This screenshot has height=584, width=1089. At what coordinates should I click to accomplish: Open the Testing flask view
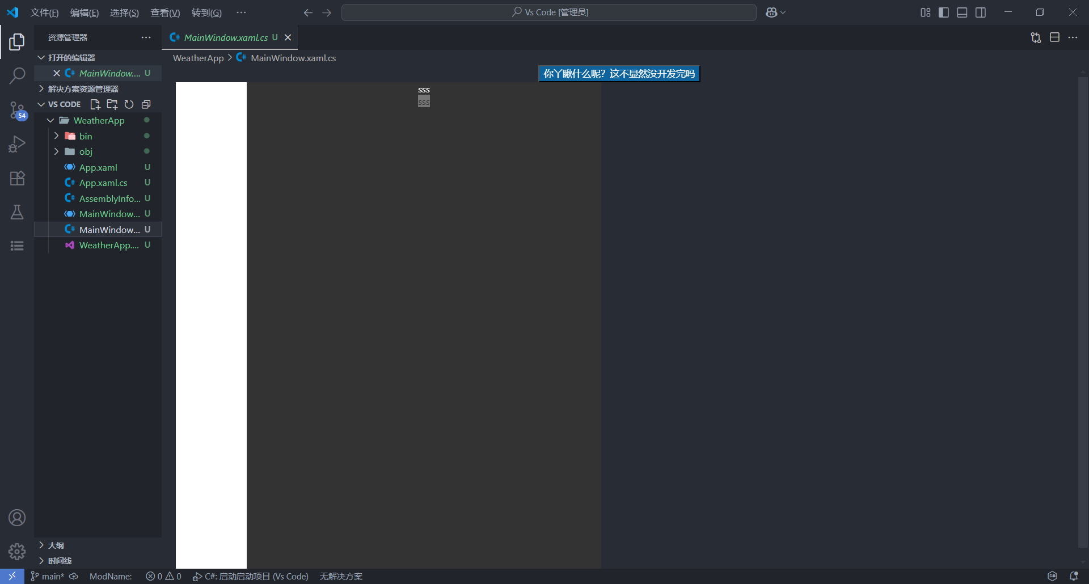tap(17, 212)
